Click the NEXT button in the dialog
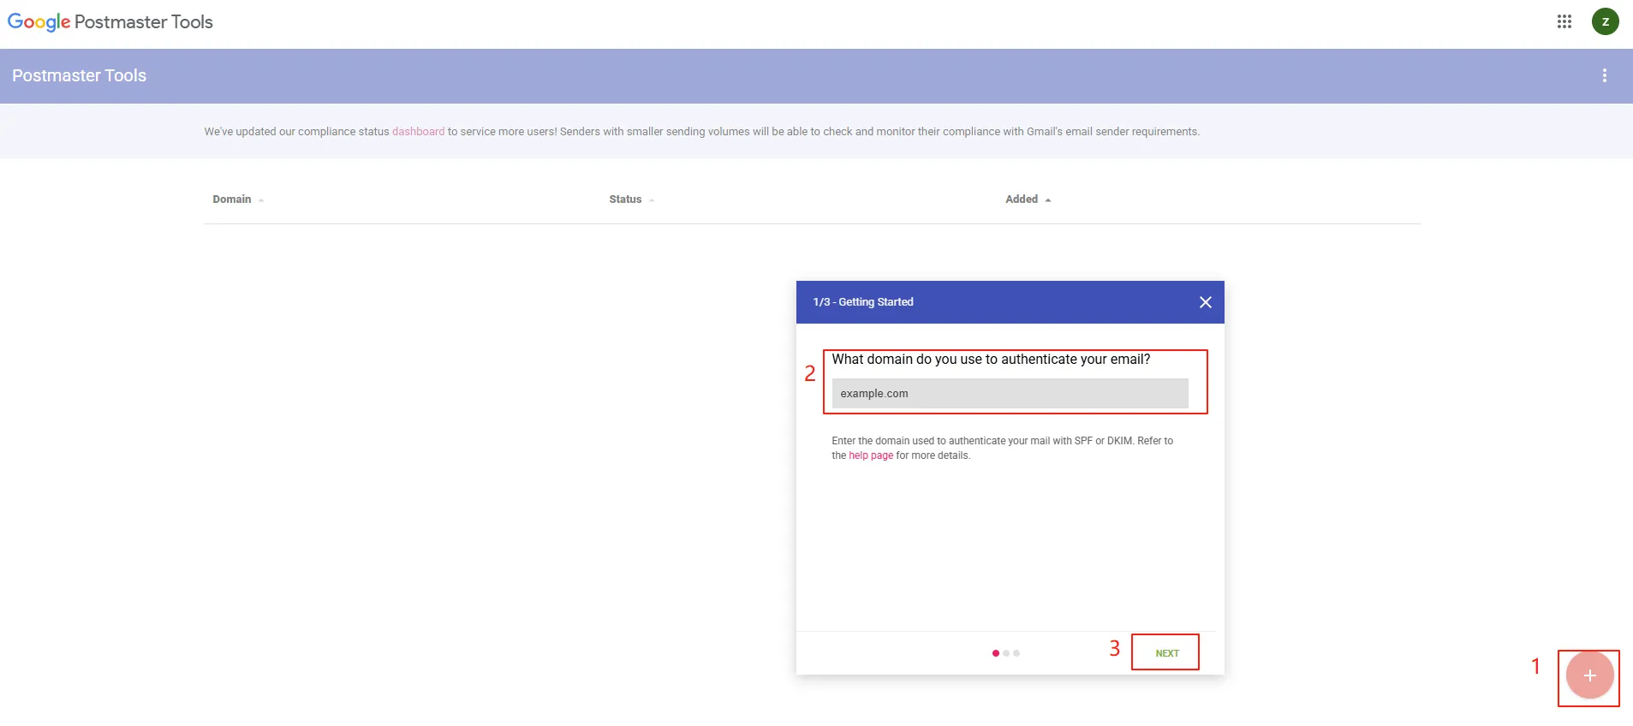1633x726 pixels. coord(1166,653)
